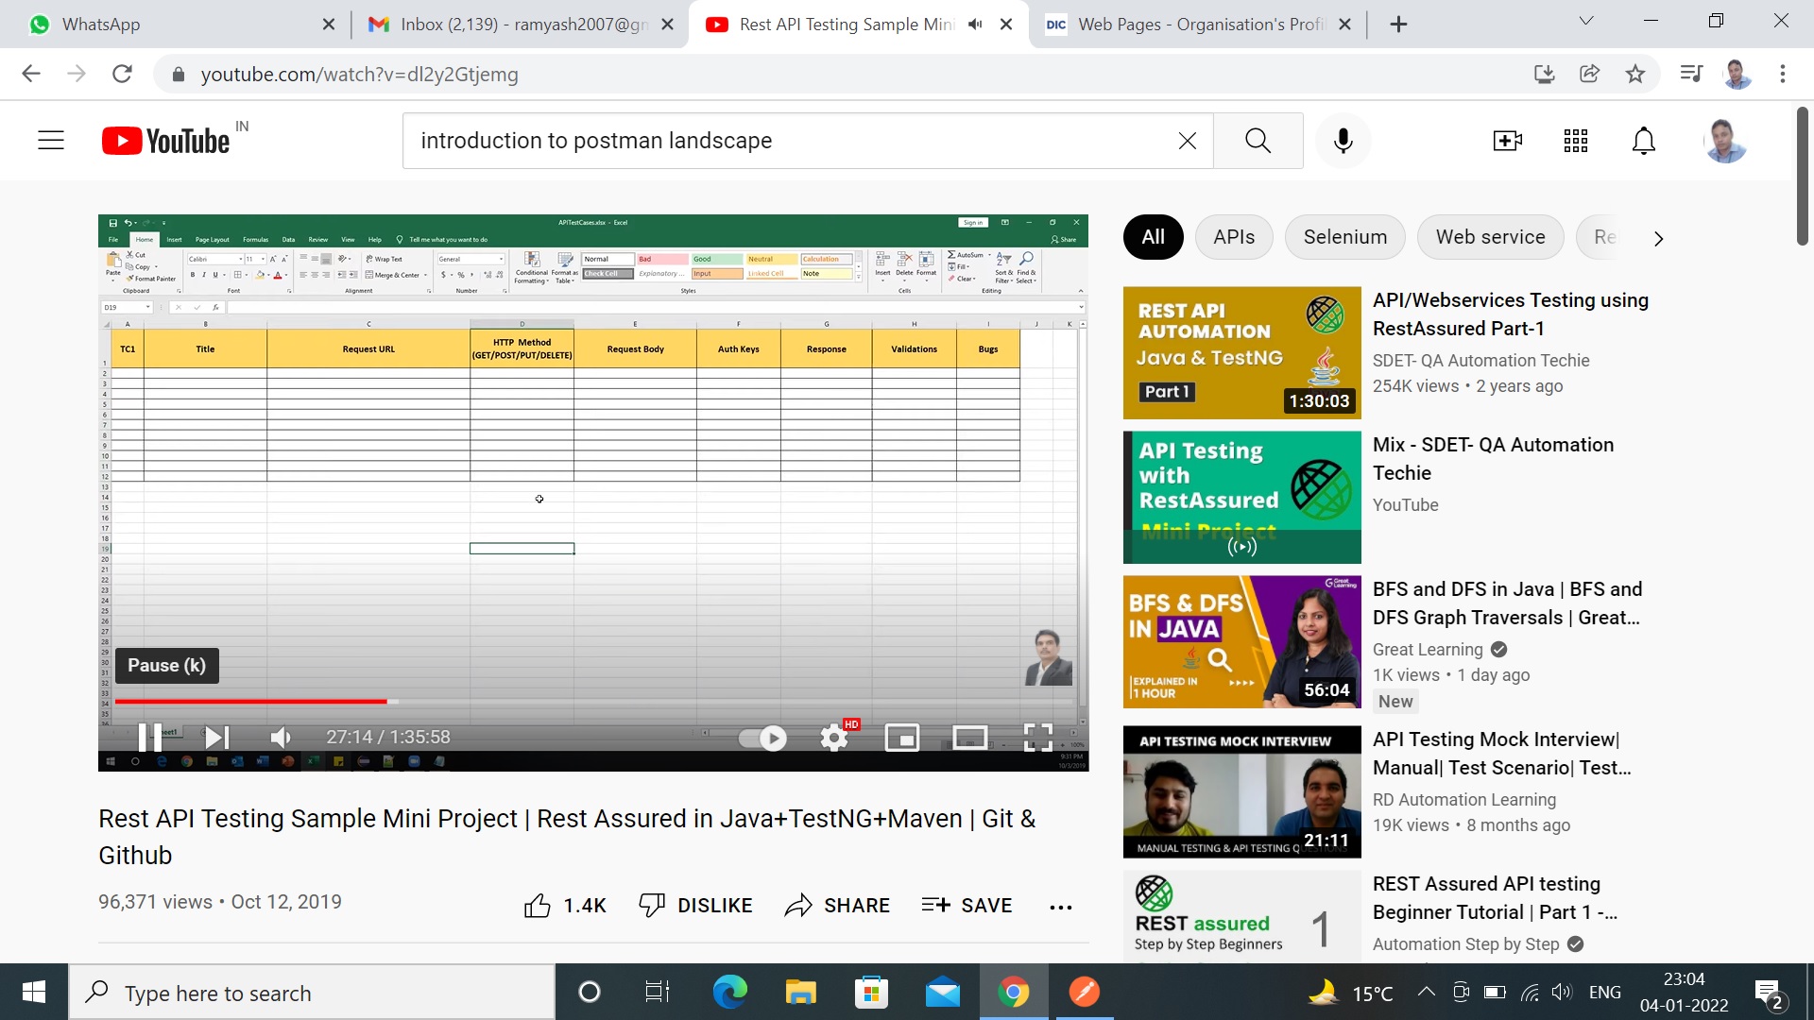Open the YouTube account avatar menu

pos(1725,141)
